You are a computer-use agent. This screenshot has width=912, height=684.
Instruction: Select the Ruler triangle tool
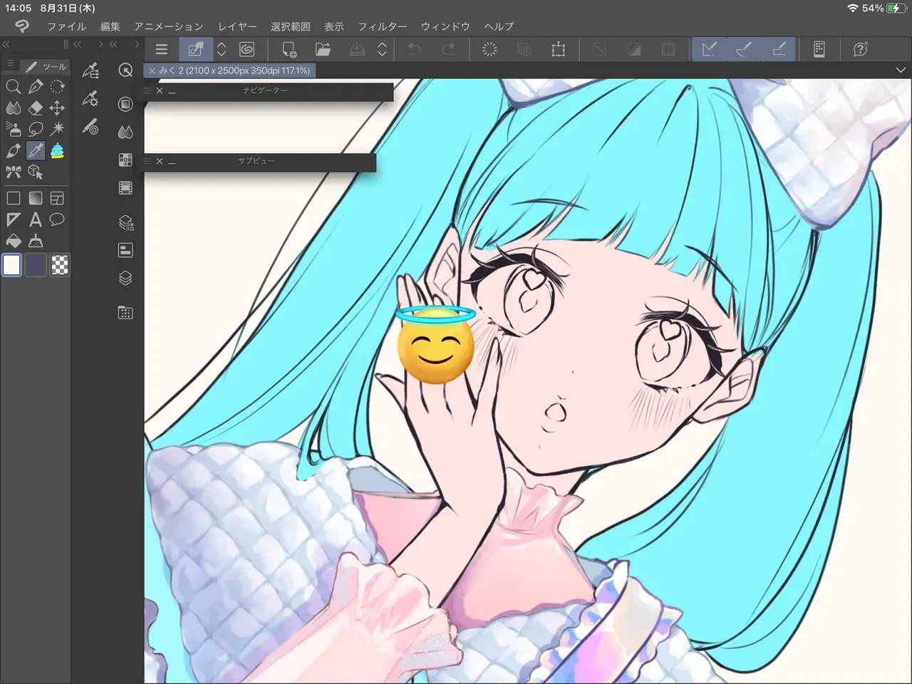(x=13, y=219)
